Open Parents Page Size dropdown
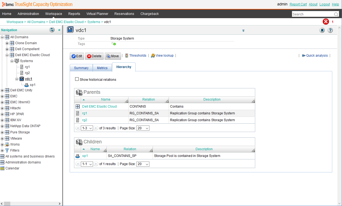This screenshot has width=342, height=206. (143, 128)
